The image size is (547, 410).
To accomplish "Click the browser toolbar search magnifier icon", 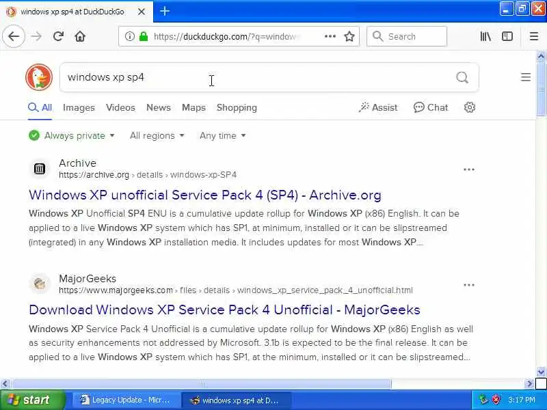I will click(377, 36).
